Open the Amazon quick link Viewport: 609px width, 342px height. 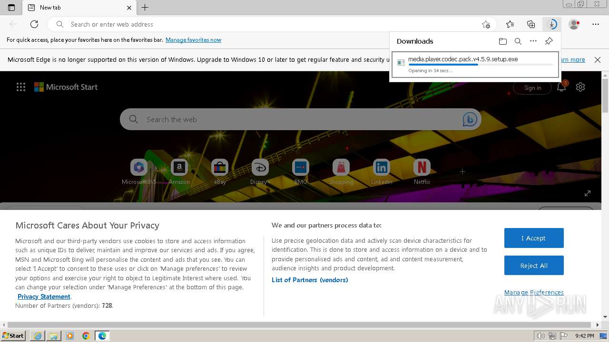(179, 172)
